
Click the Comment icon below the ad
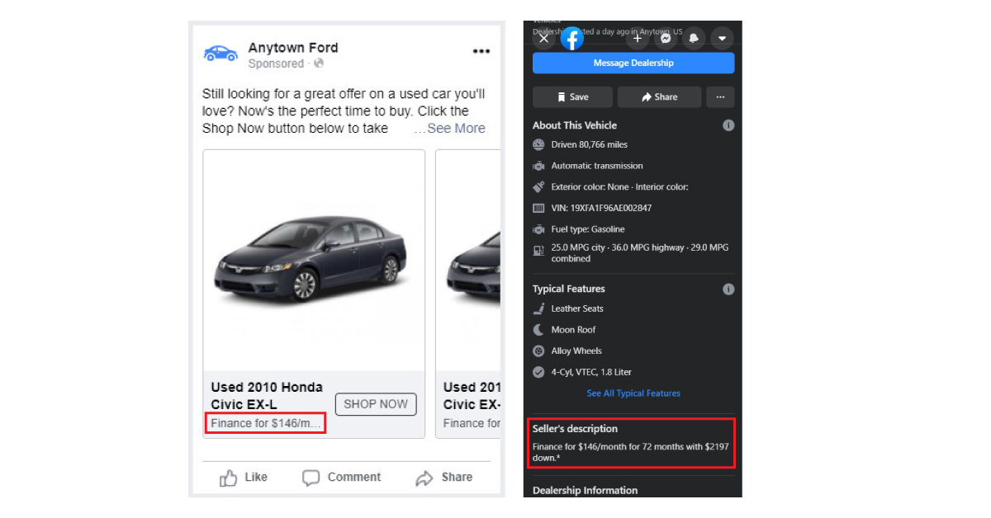311,477
